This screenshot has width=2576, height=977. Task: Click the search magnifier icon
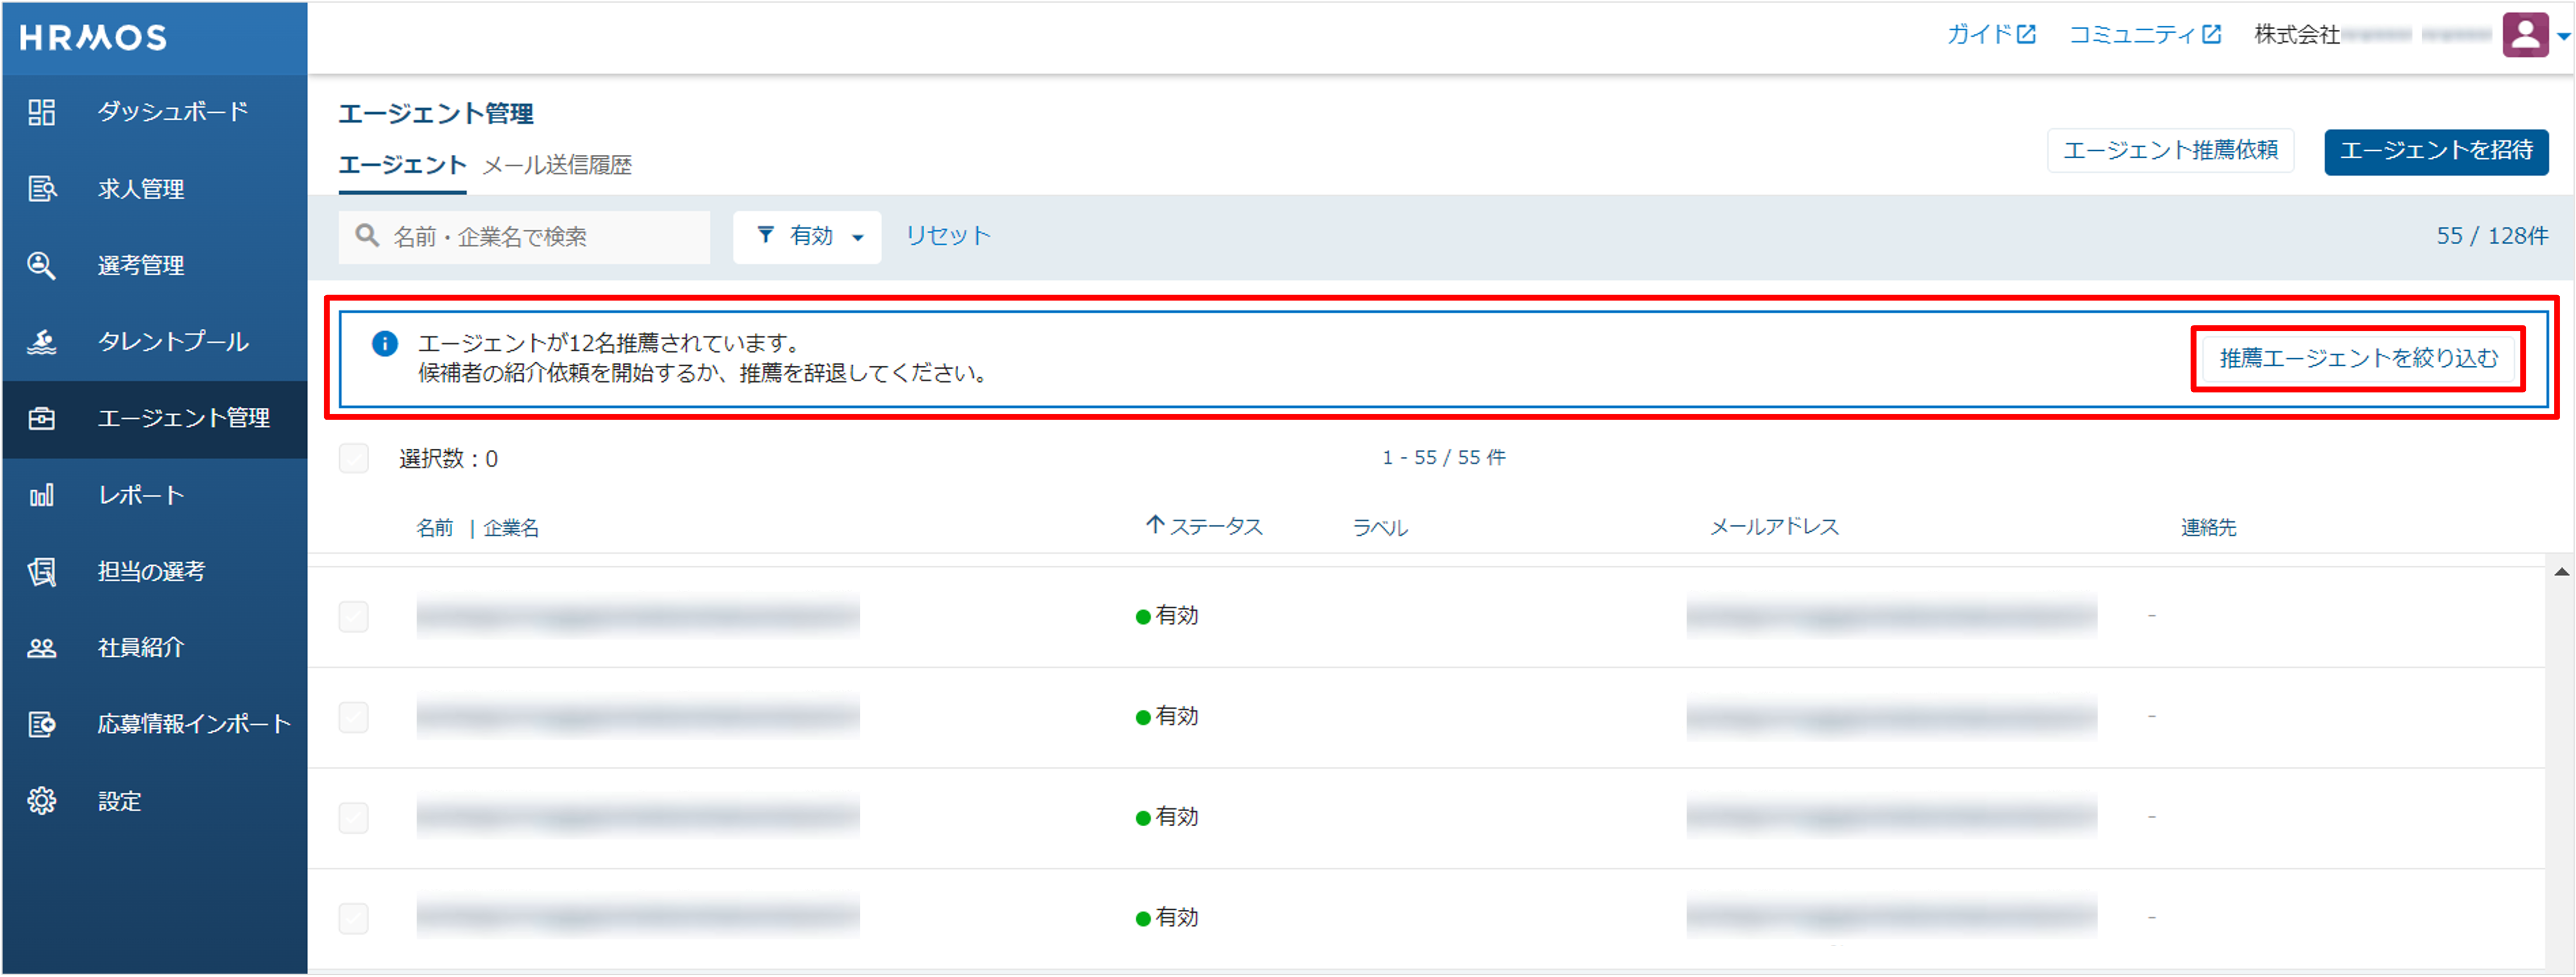click(367, 235)
